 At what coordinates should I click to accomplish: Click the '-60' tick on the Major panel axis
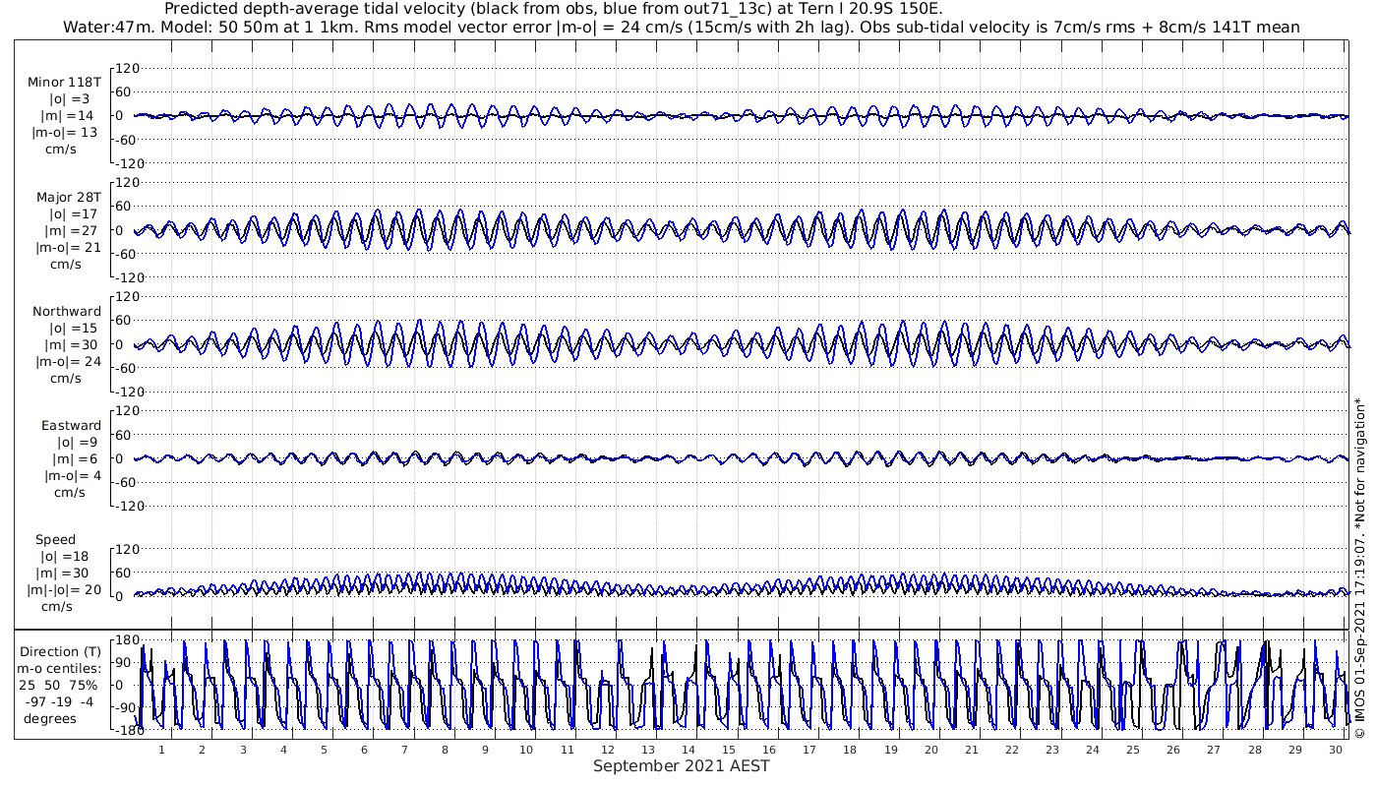(x=128, y=254)
